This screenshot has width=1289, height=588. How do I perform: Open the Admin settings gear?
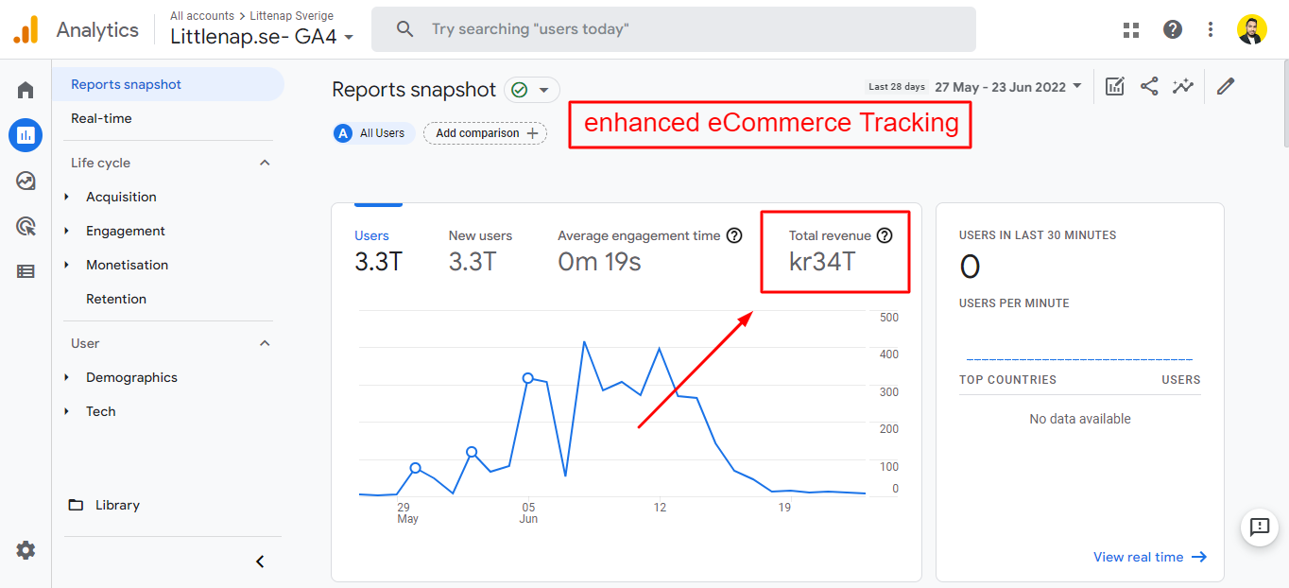point(26,550)
